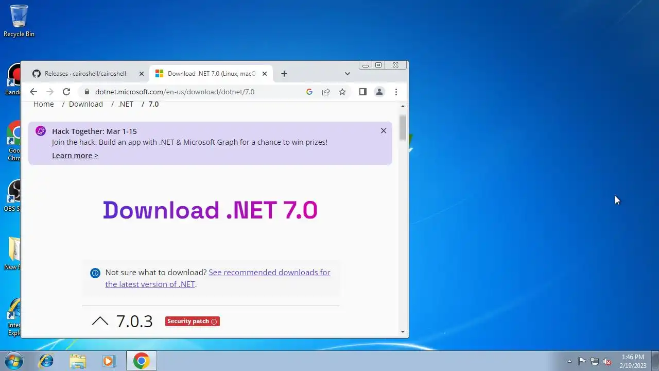The image size is (659, 371).
Task: Click the 7.0 breadcrumb text
Action: click(153, 104)
